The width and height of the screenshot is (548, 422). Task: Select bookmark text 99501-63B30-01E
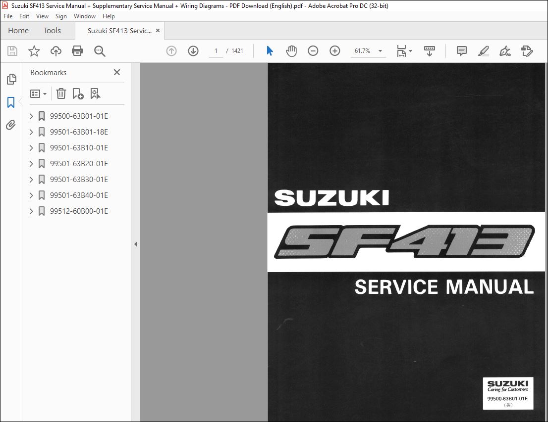pyautogui.click(x=79, y=180)
